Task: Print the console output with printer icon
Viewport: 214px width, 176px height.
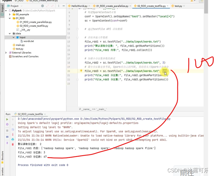Action: click(13, 140)
